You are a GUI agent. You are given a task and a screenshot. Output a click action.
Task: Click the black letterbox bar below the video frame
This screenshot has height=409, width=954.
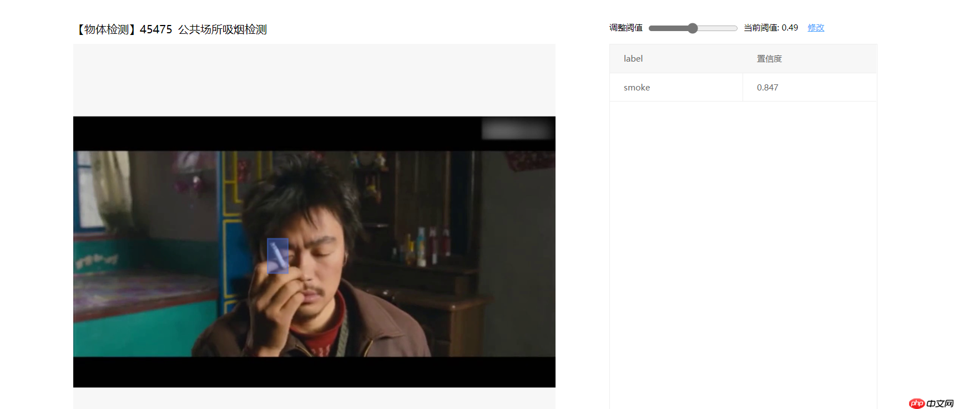point(314,372)
